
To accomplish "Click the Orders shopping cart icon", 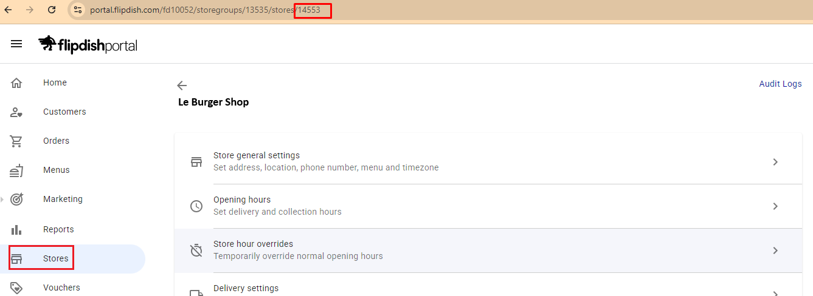I will click(16, 141).
